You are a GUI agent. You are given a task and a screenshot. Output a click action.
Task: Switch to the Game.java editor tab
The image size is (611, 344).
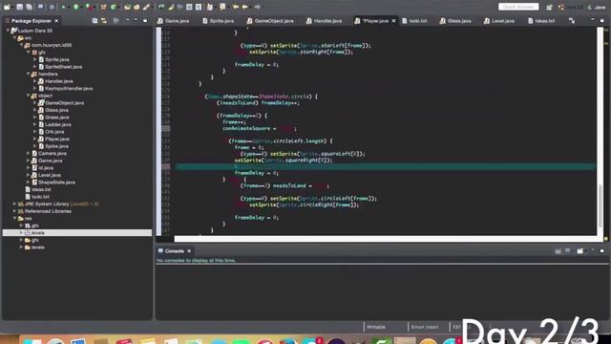coord(174,21)
